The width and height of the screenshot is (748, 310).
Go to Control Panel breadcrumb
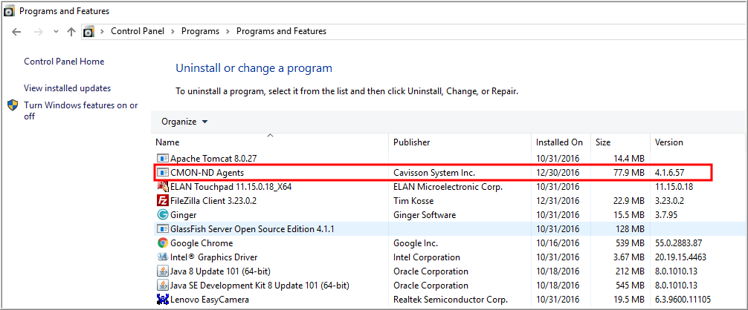[138, 31]
